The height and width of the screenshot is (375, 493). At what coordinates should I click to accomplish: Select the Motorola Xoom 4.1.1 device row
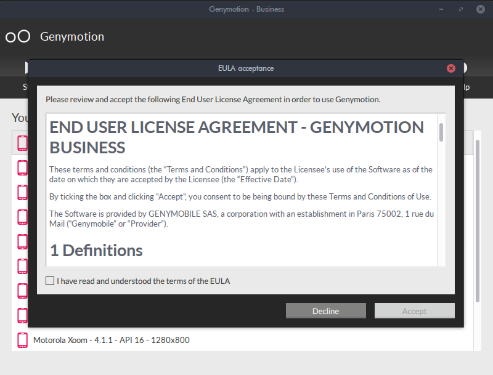pyautogui.click(x=111, y=340)
